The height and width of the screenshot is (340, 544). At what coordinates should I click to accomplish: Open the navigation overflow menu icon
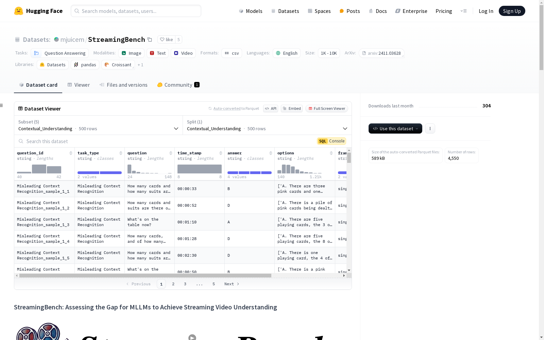[463, 11]
